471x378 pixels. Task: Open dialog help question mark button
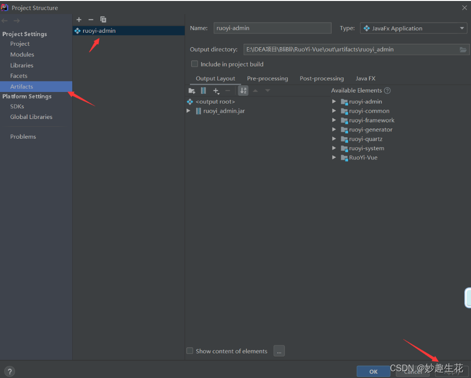coord(9,371)
